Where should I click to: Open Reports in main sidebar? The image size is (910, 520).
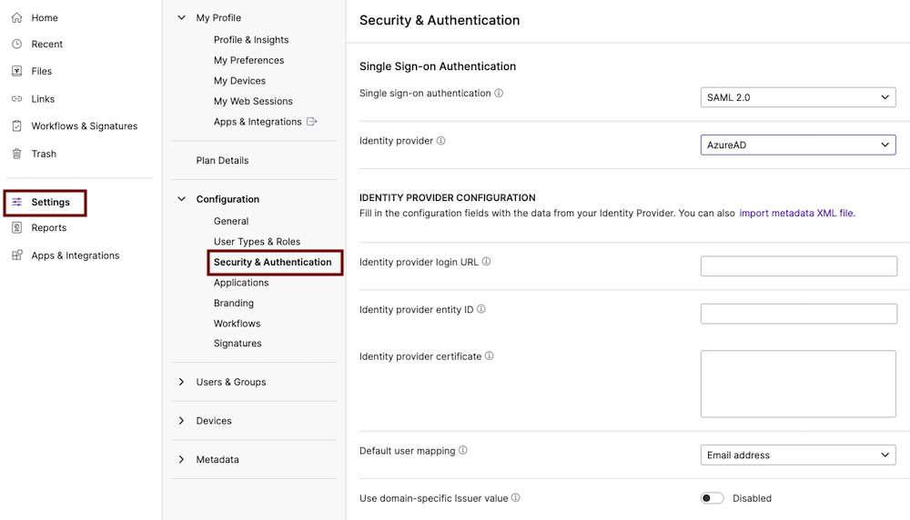(49, 228)
